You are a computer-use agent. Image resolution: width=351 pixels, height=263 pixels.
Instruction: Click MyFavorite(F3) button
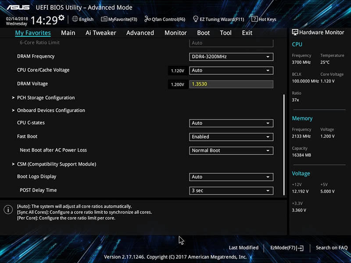(119, 19)
